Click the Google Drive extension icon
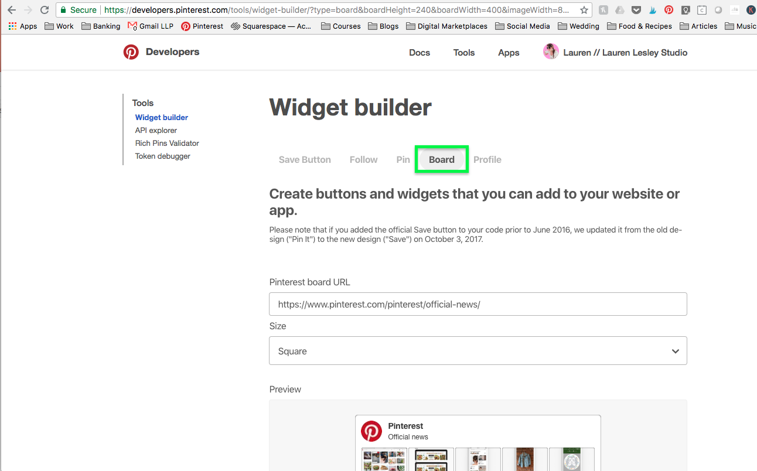Screen dimensions: 757x471 click(x=619, y=10)
